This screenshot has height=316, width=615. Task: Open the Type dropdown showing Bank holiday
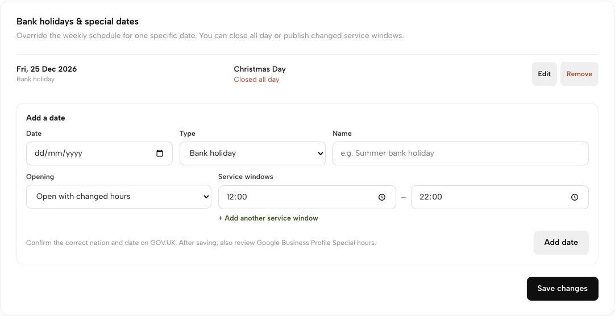click(x=252, y=153)
